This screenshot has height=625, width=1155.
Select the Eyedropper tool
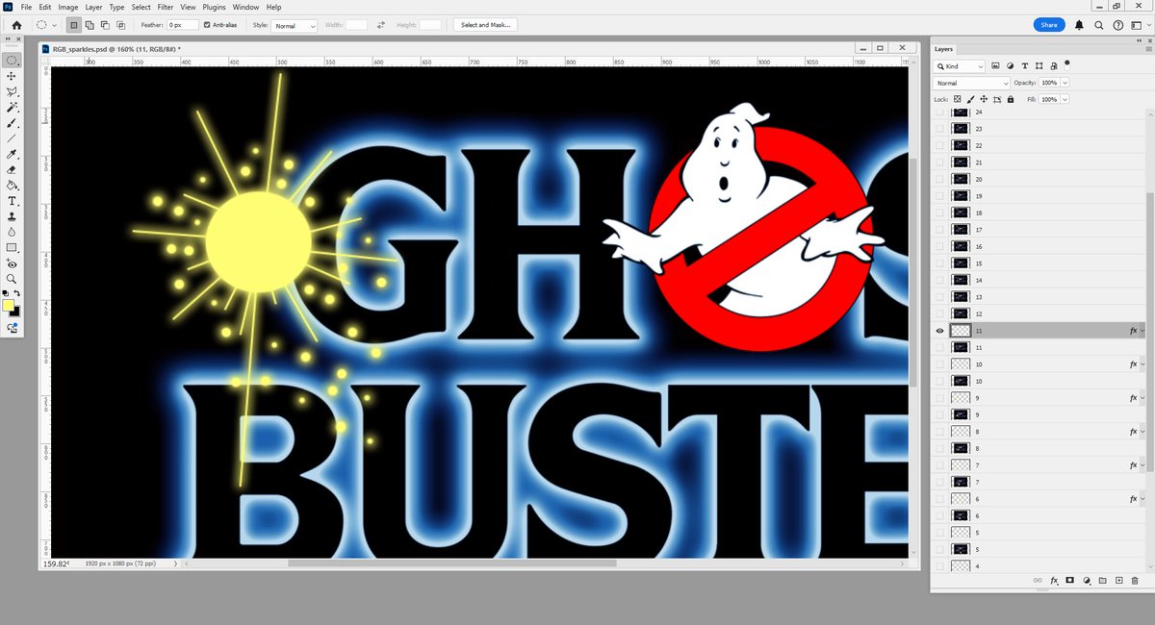[x=12, y=154]
